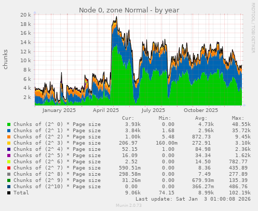Click the average value 2.96k

[206, 131]
